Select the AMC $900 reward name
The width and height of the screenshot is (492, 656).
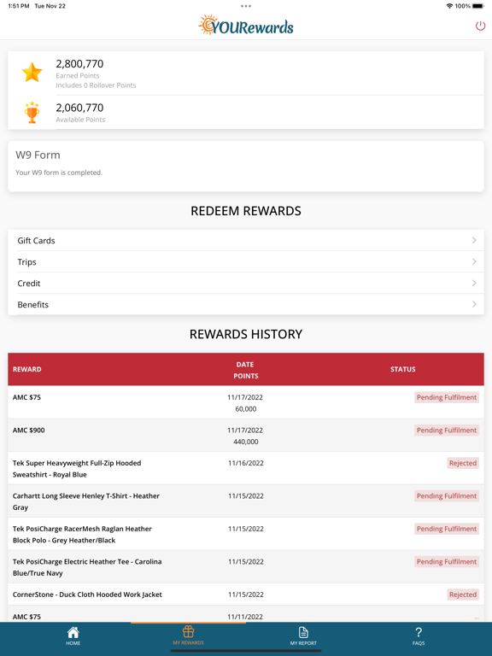tap(28, 430)
